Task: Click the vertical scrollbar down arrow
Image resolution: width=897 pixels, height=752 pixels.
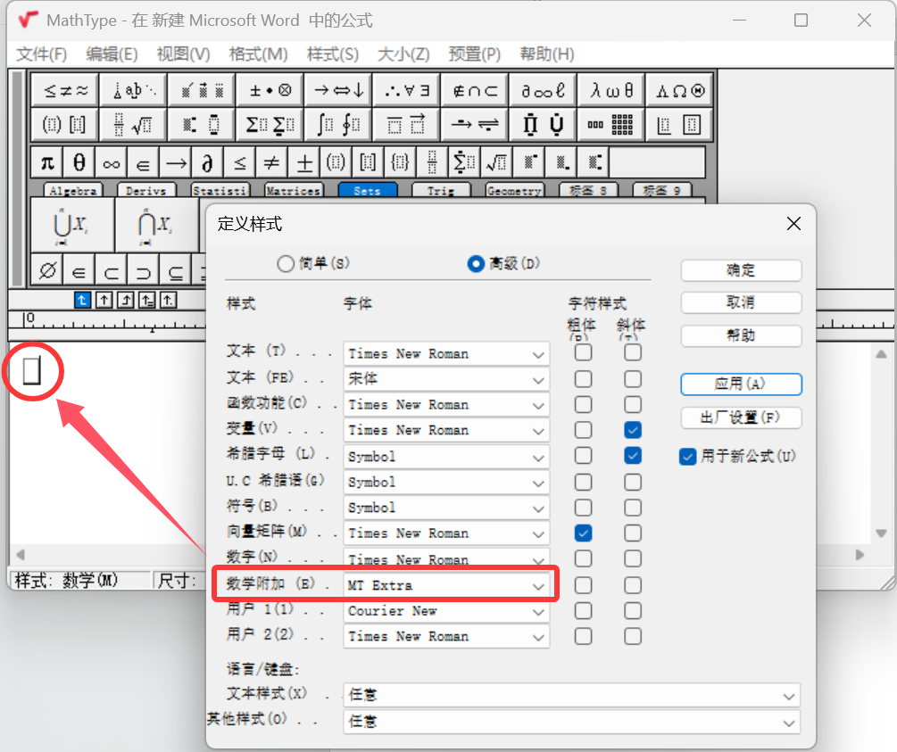Action: (x=881, y=533)
